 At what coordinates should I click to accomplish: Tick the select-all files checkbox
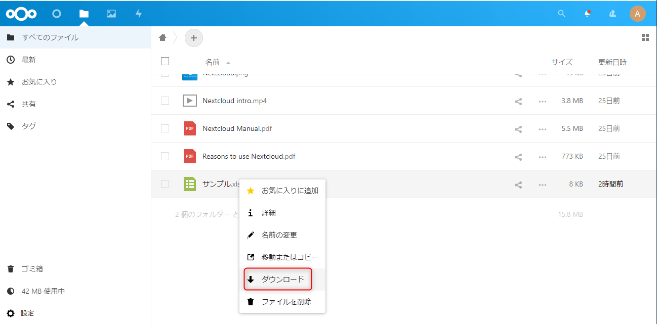pyautogui.click(x=165, y=61)
